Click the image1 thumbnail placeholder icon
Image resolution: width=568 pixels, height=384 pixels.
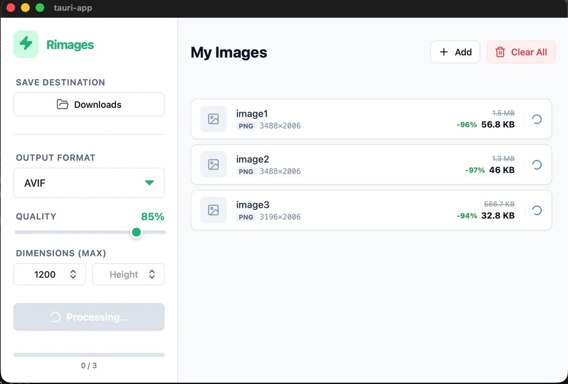click(214, 119)
